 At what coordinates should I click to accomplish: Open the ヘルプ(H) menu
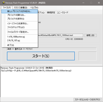34,8
